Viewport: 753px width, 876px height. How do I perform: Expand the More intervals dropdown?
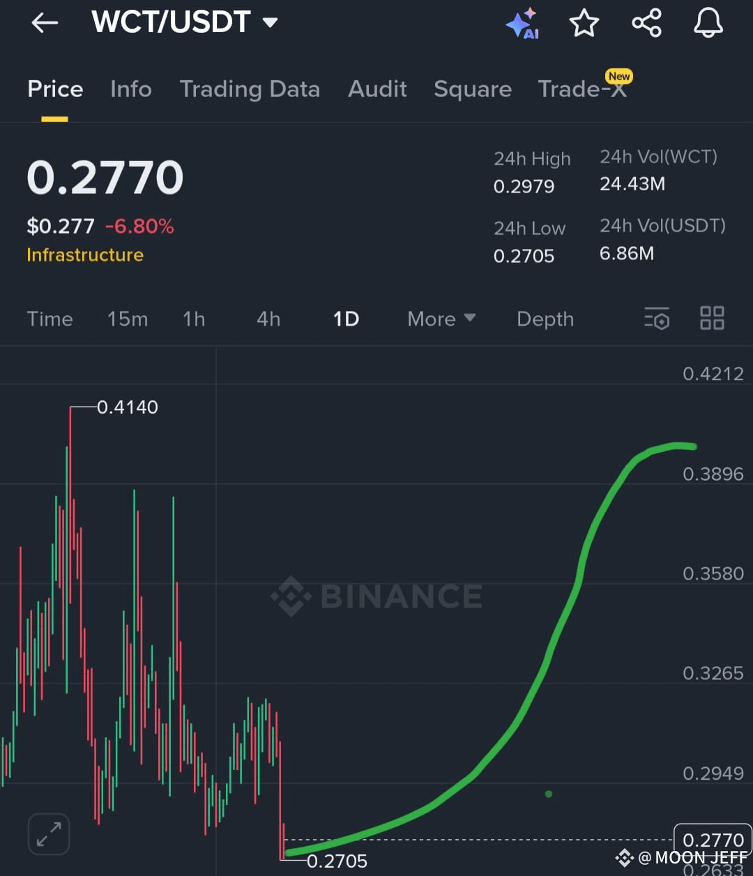coord(441,319)
